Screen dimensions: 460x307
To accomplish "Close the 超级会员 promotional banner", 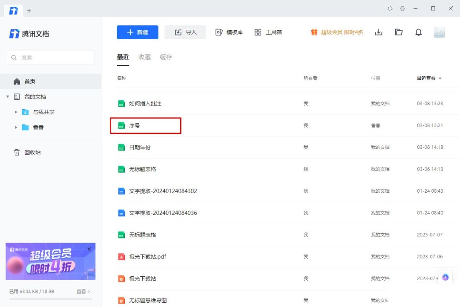I will pos(89,249).
